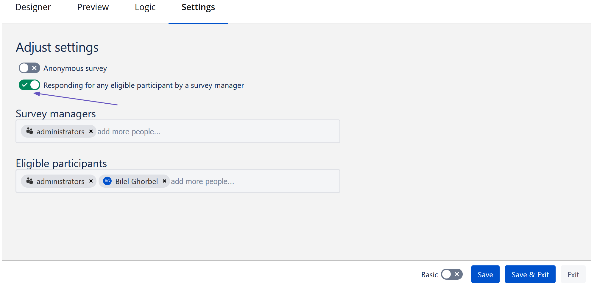Open the Designer tab
This screenshot has width=597, height=291.
[x=33, y=7]
